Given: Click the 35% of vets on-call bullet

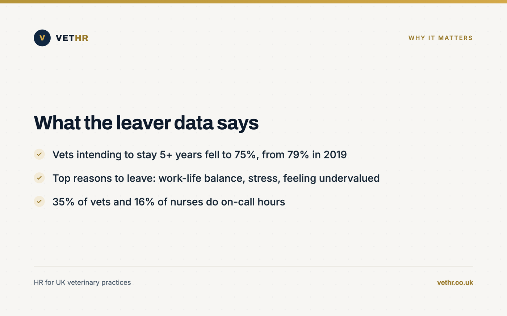Looking at the screenshot, I should pos(169,202).
